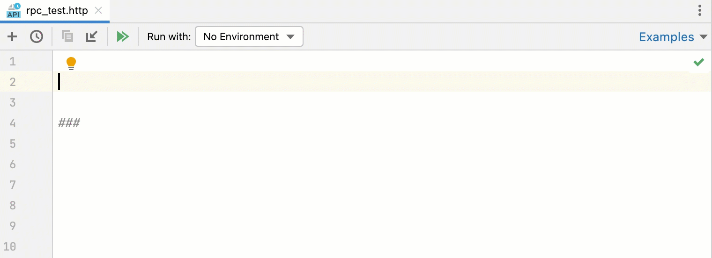Open the requests history clock icon
The image size is (712, 258).
(x=37, y=36)
